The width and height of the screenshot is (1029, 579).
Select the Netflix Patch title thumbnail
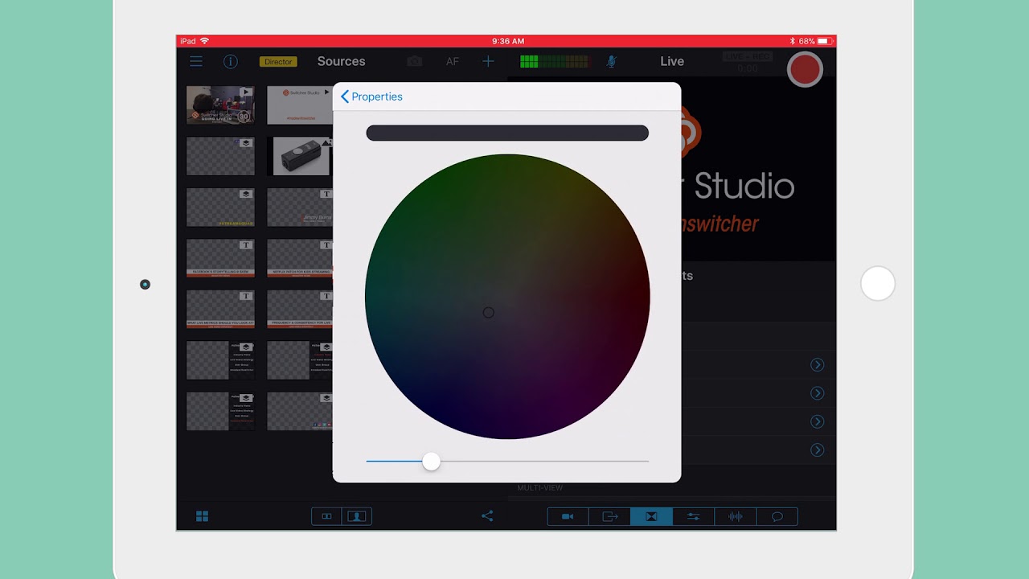pyautogui.click(x=300, y=258)
